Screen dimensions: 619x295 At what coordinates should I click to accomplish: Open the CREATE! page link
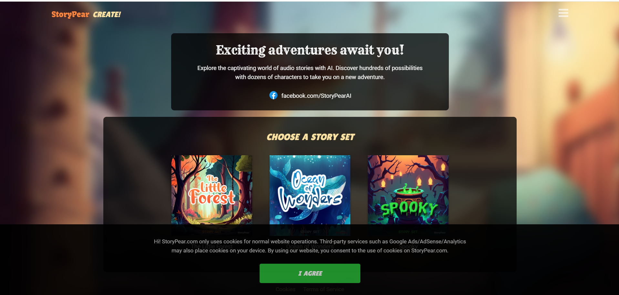[107, 15]
